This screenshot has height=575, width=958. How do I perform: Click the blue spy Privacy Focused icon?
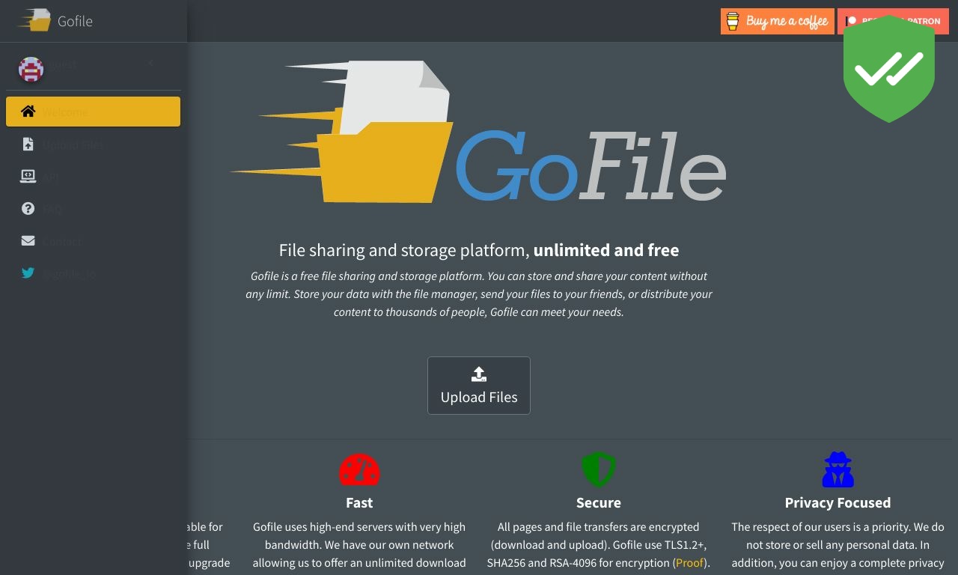click(x=838, y=470)
